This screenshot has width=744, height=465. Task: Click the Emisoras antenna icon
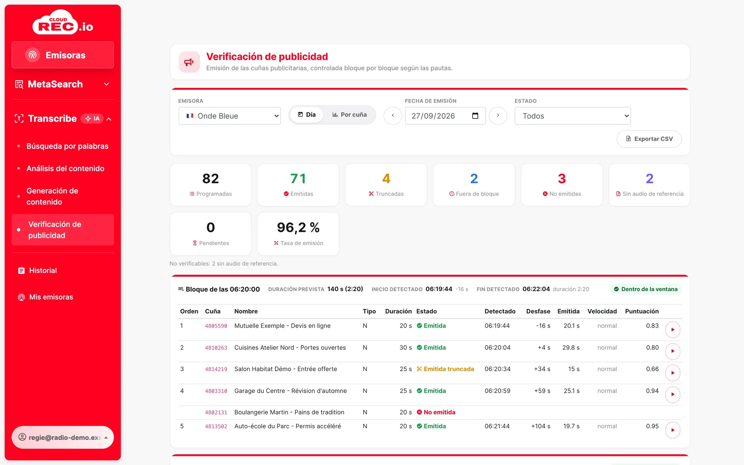(x=33, y=55)
